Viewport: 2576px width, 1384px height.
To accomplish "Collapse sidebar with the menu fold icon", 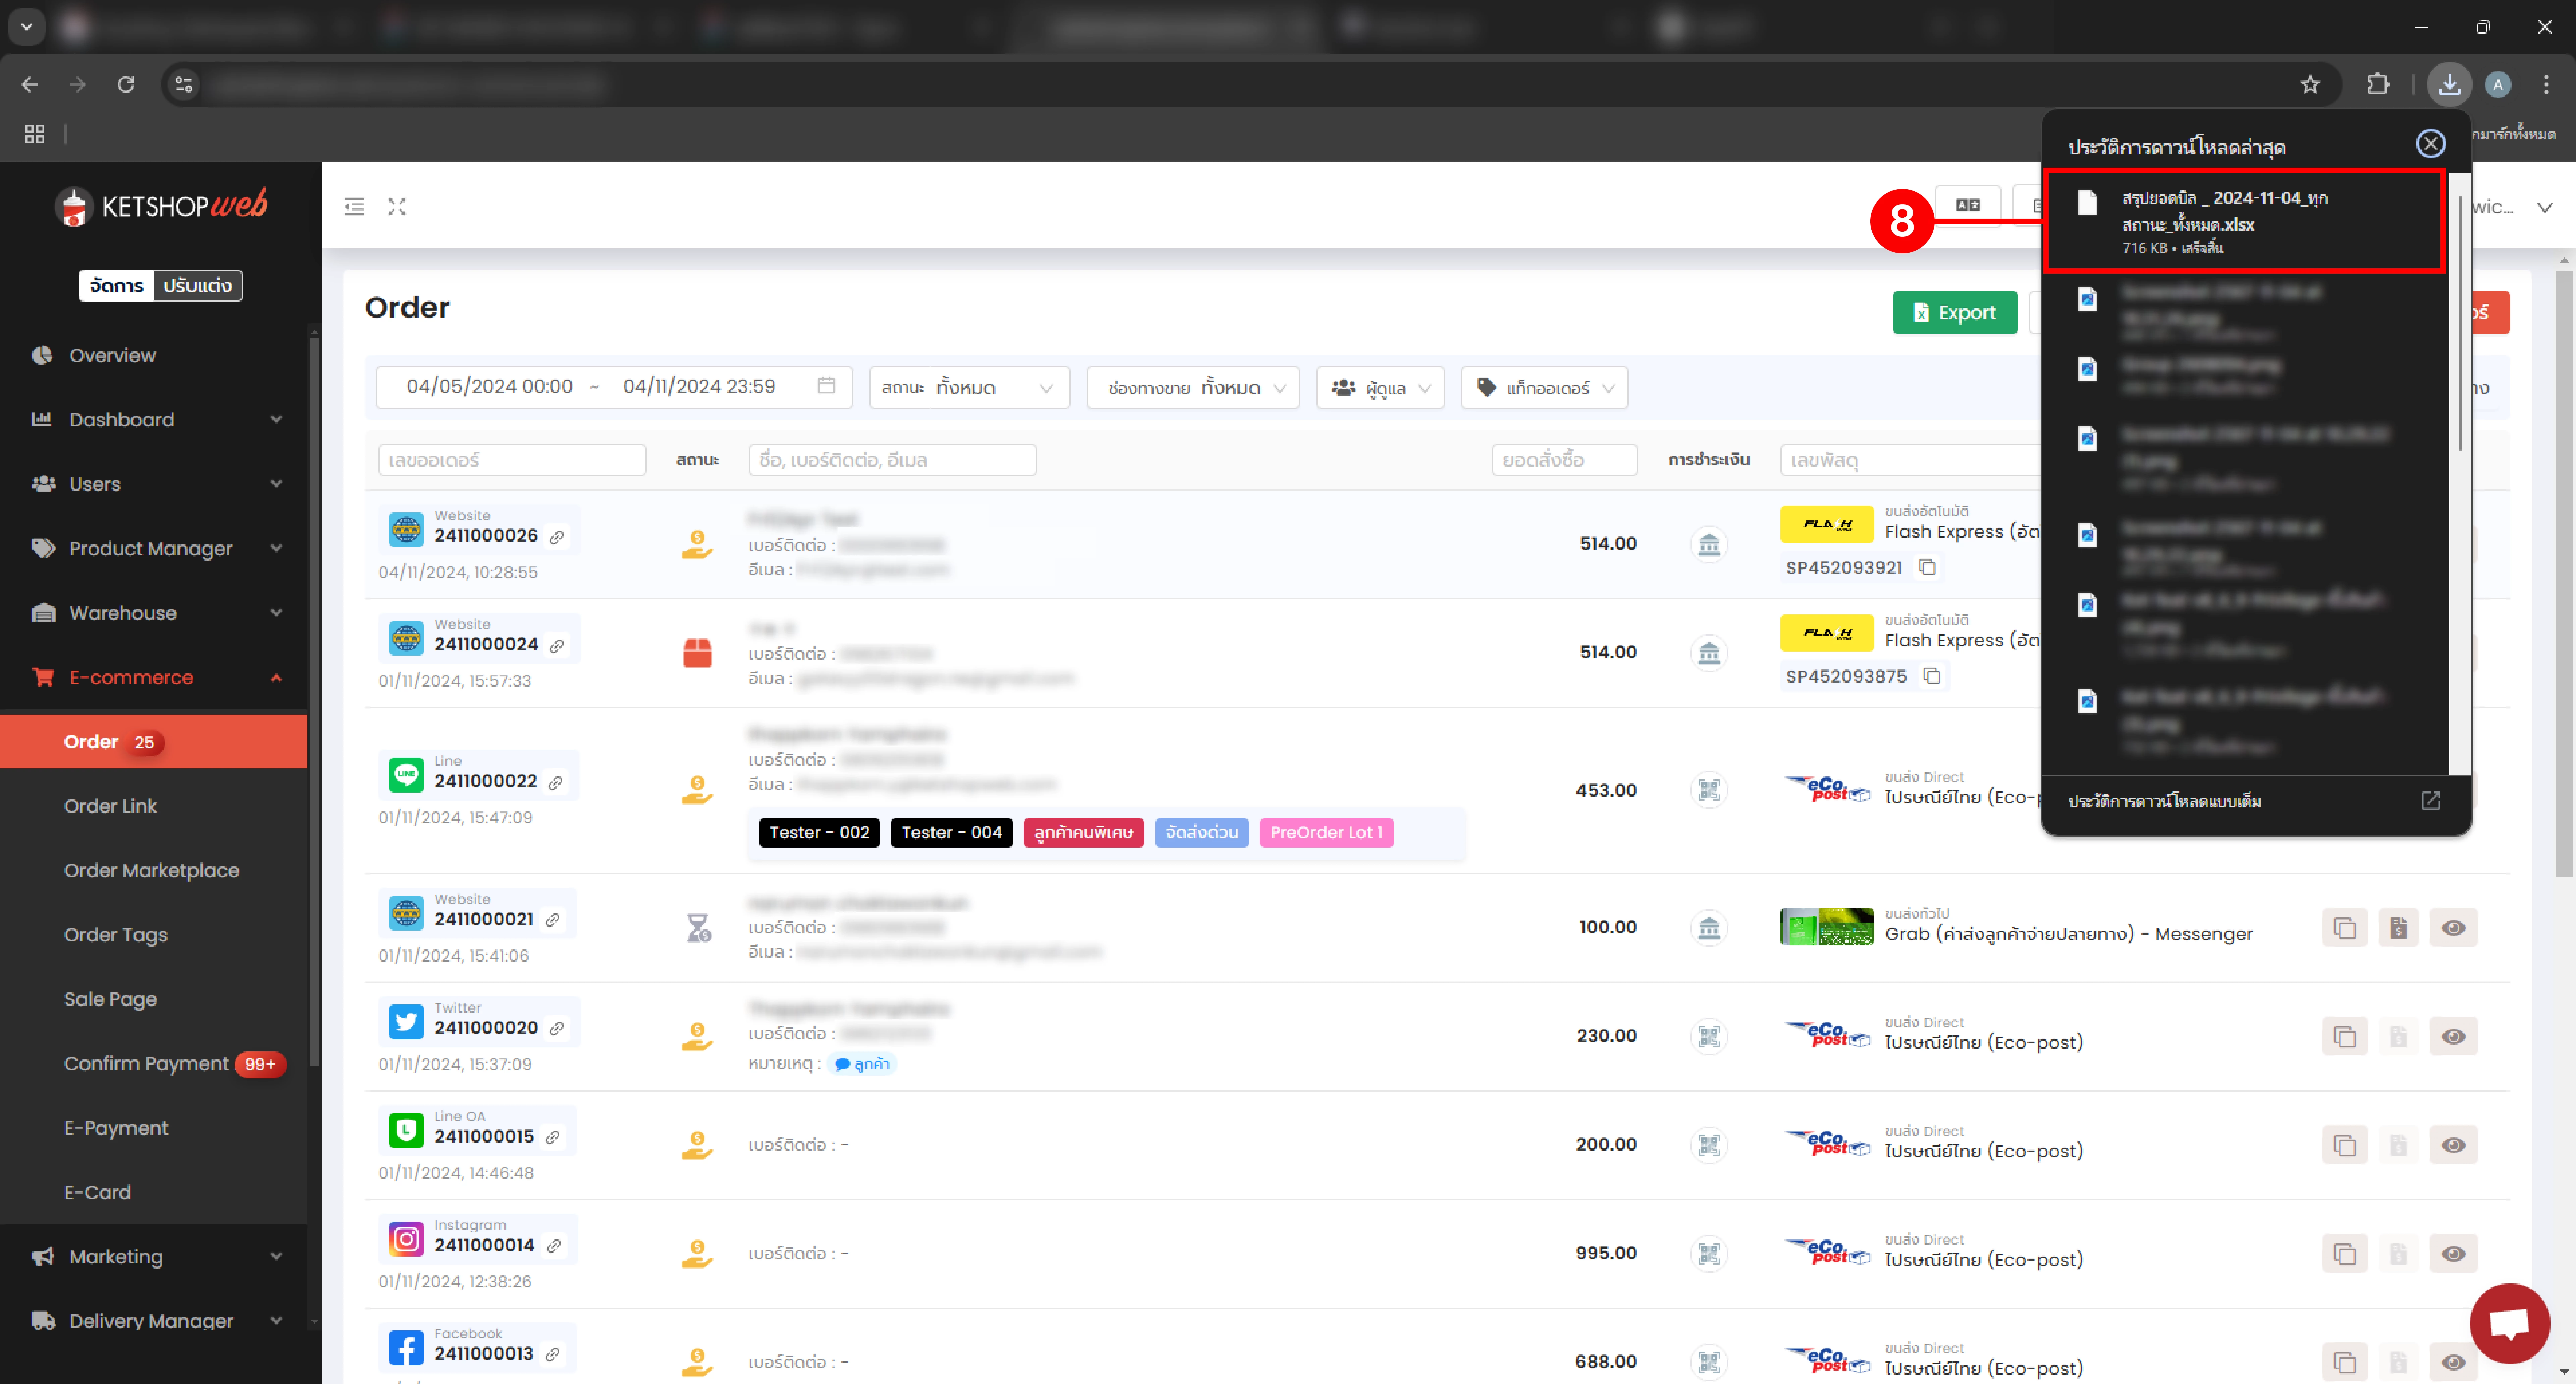I will 354,207.
